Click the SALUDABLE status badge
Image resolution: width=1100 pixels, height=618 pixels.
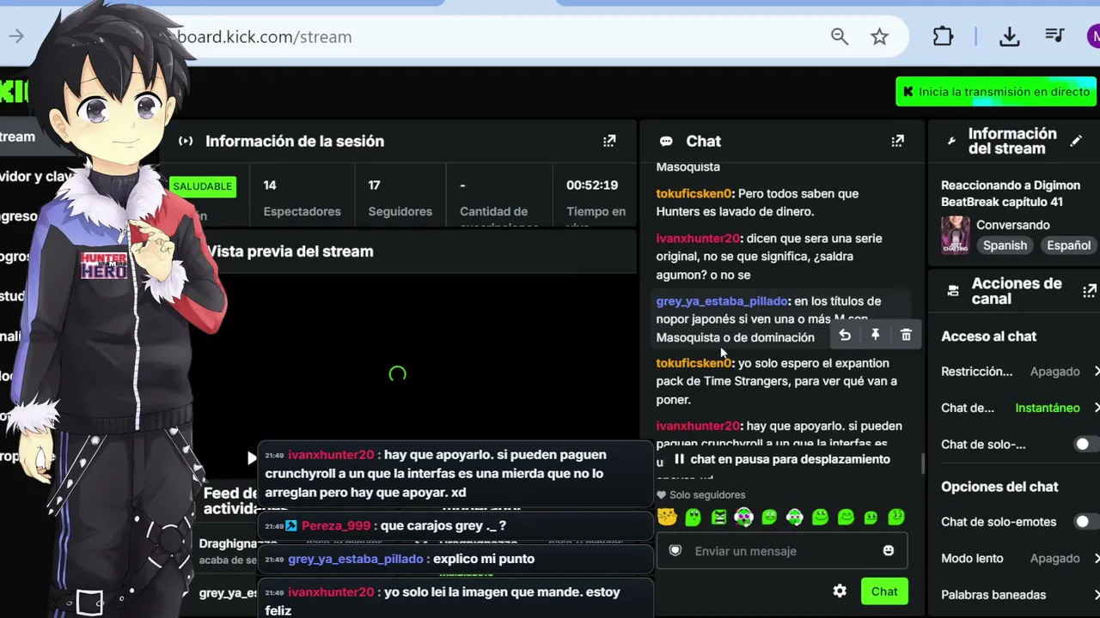click(x=203, y=186)
